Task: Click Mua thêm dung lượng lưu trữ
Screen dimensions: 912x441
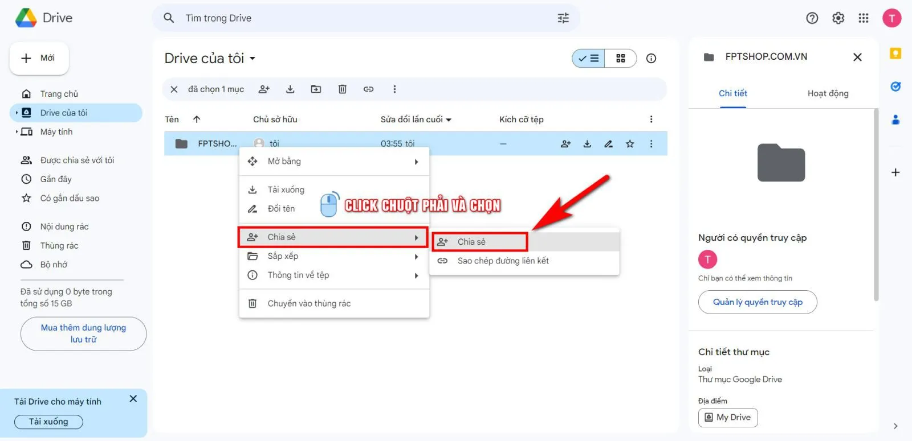Action: [83, 333]
